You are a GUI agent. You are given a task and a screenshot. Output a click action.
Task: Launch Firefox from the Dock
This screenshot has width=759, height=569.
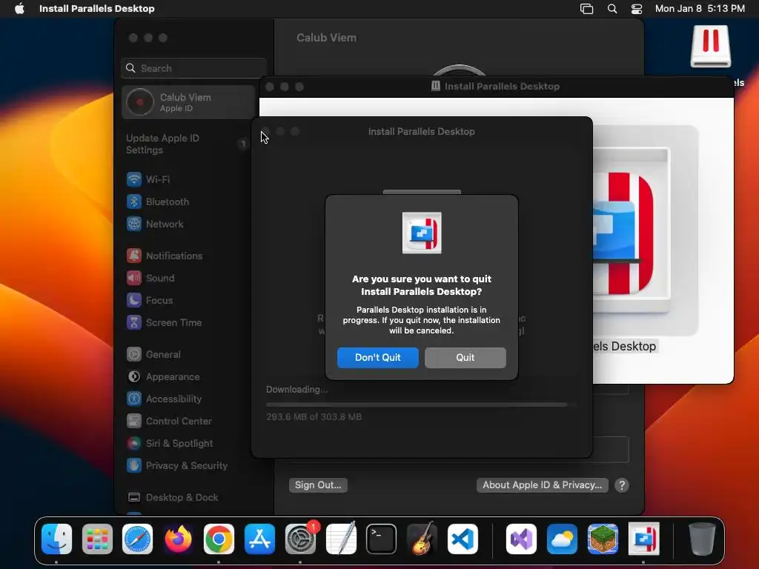pos(178,539)
